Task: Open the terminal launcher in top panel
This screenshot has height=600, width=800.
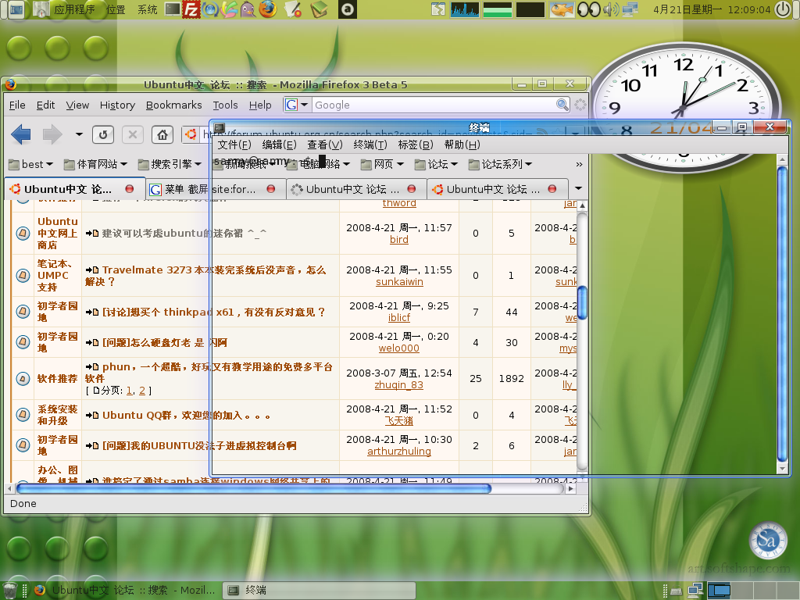Action: (173, 9)
